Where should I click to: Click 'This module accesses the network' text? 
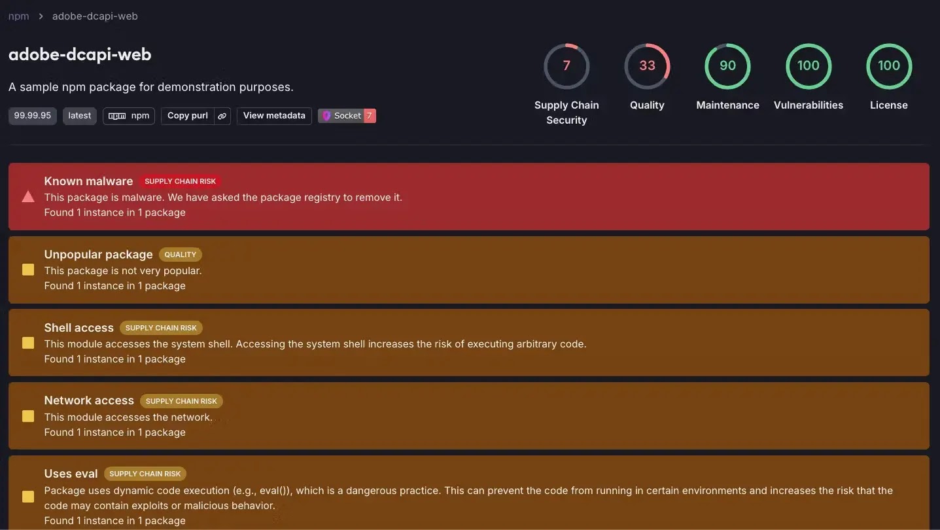(128, 417)
